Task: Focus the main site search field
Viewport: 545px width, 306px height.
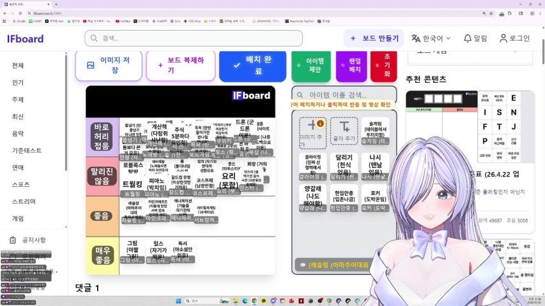Action: tap(194, 38)
